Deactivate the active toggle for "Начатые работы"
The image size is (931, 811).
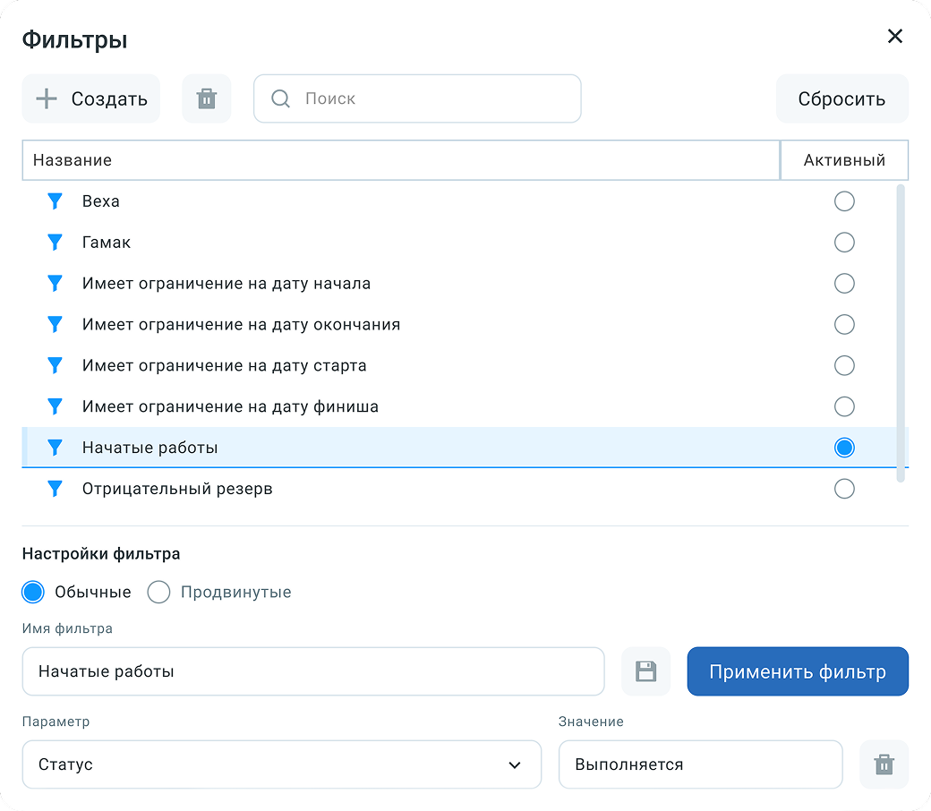point(844,447)
